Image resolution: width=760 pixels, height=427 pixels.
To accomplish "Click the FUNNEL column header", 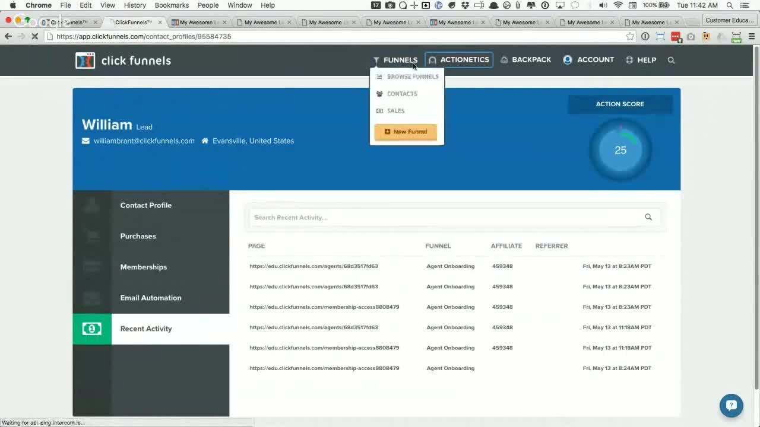I will 438,246.
